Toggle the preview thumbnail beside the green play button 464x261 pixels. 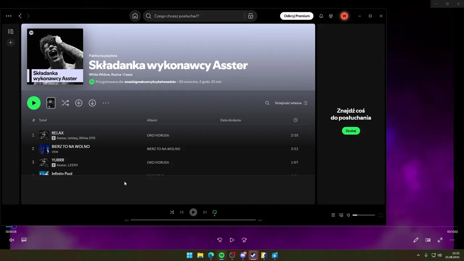pos(51,103)
